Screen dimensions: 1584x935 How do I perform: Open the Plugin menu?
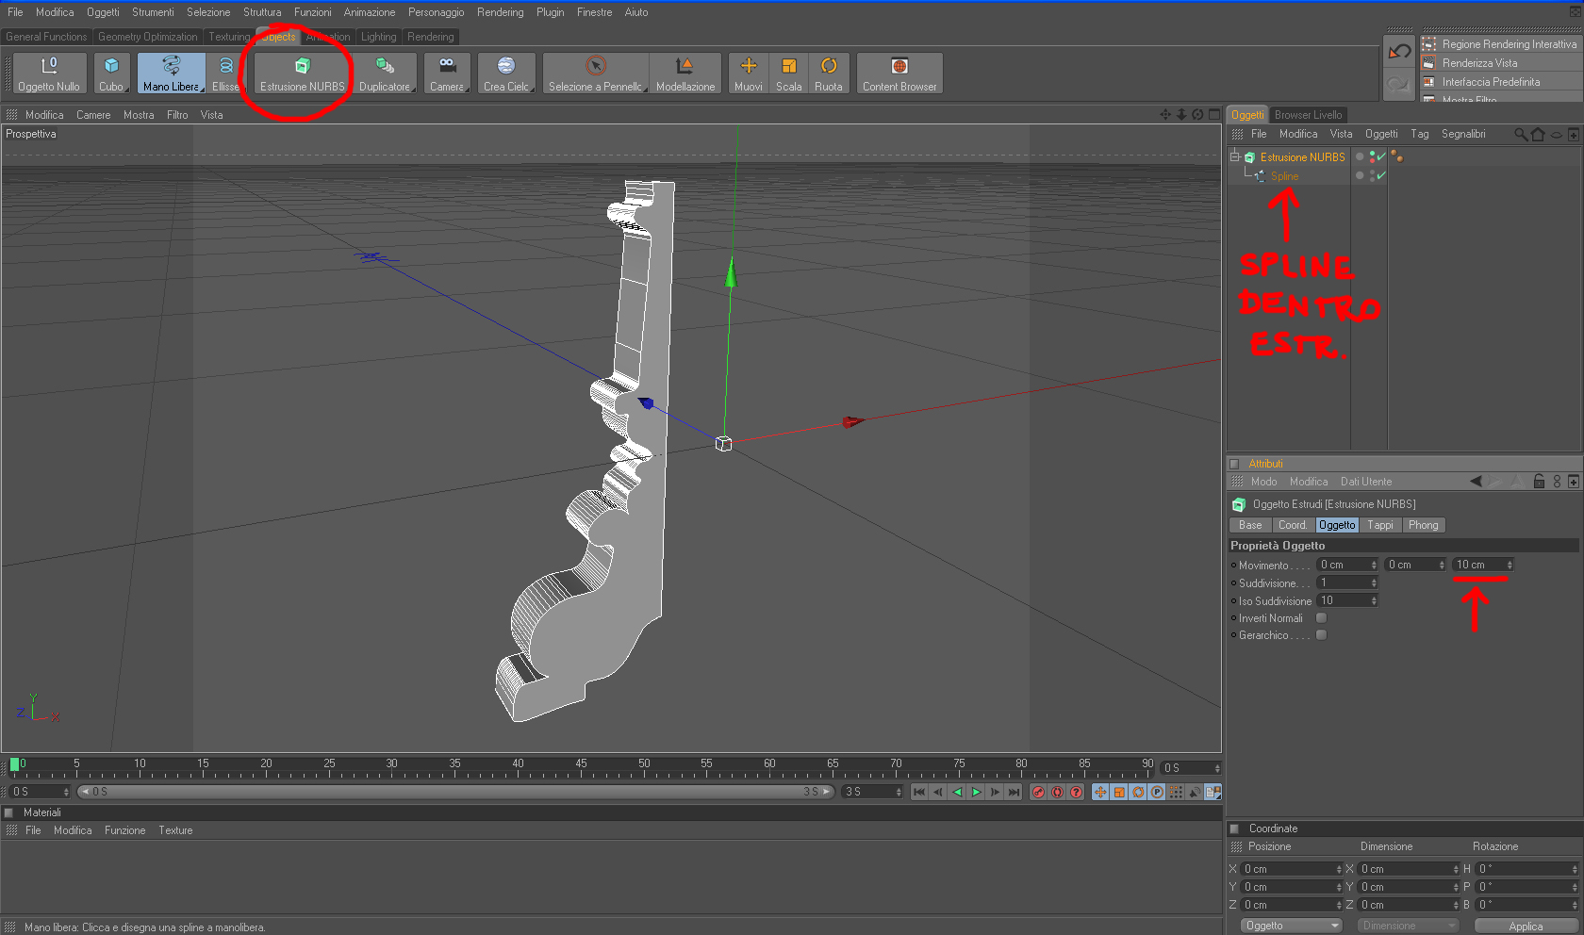[x=551, y=12]
